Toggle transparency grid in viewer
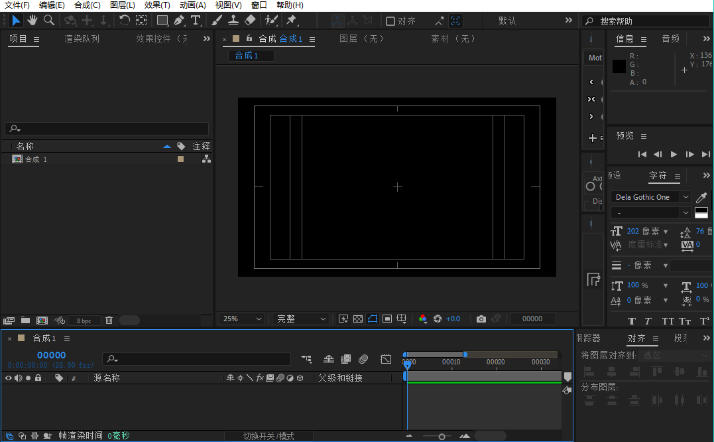This screenshot has width=714, height=442. tap(358, 319)
